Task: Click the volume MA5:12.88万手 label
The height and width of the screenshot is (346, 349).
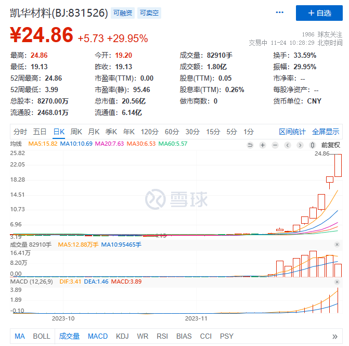Action: tap(78, 245)
